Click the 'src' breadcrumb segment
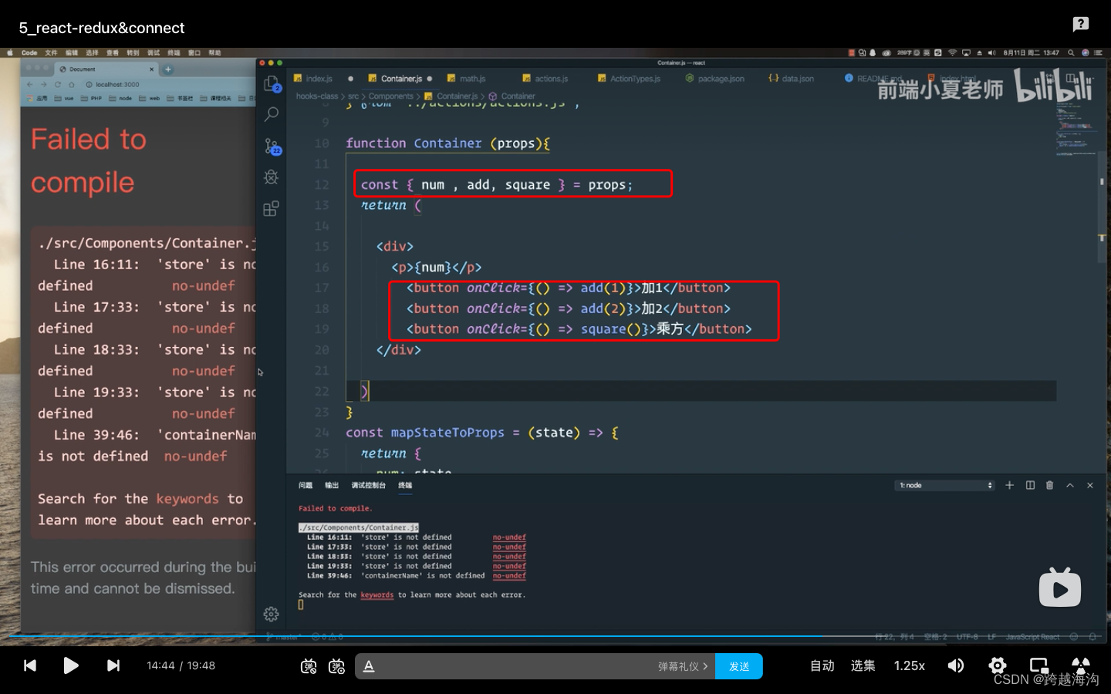1111x694 pixels. [353, 96]
